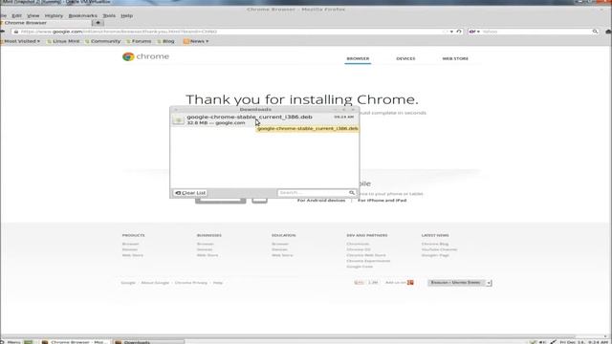Viewport: 612px width, 344px height.
Task: Click the magnifier in Firefox's Yahoo search box
Action: [595, 32]
